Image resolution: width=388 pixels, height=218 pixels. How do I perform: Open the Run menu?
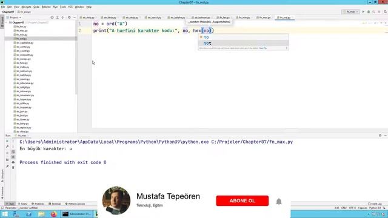pyautogui.click(x=55, y=7)
